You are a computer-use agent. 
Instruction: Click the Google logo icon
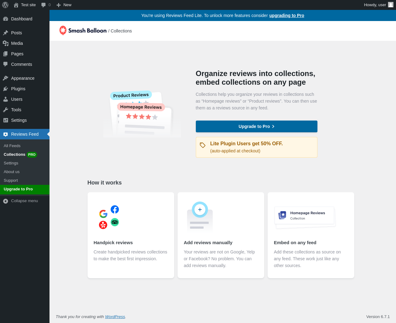tap(103, 214)
